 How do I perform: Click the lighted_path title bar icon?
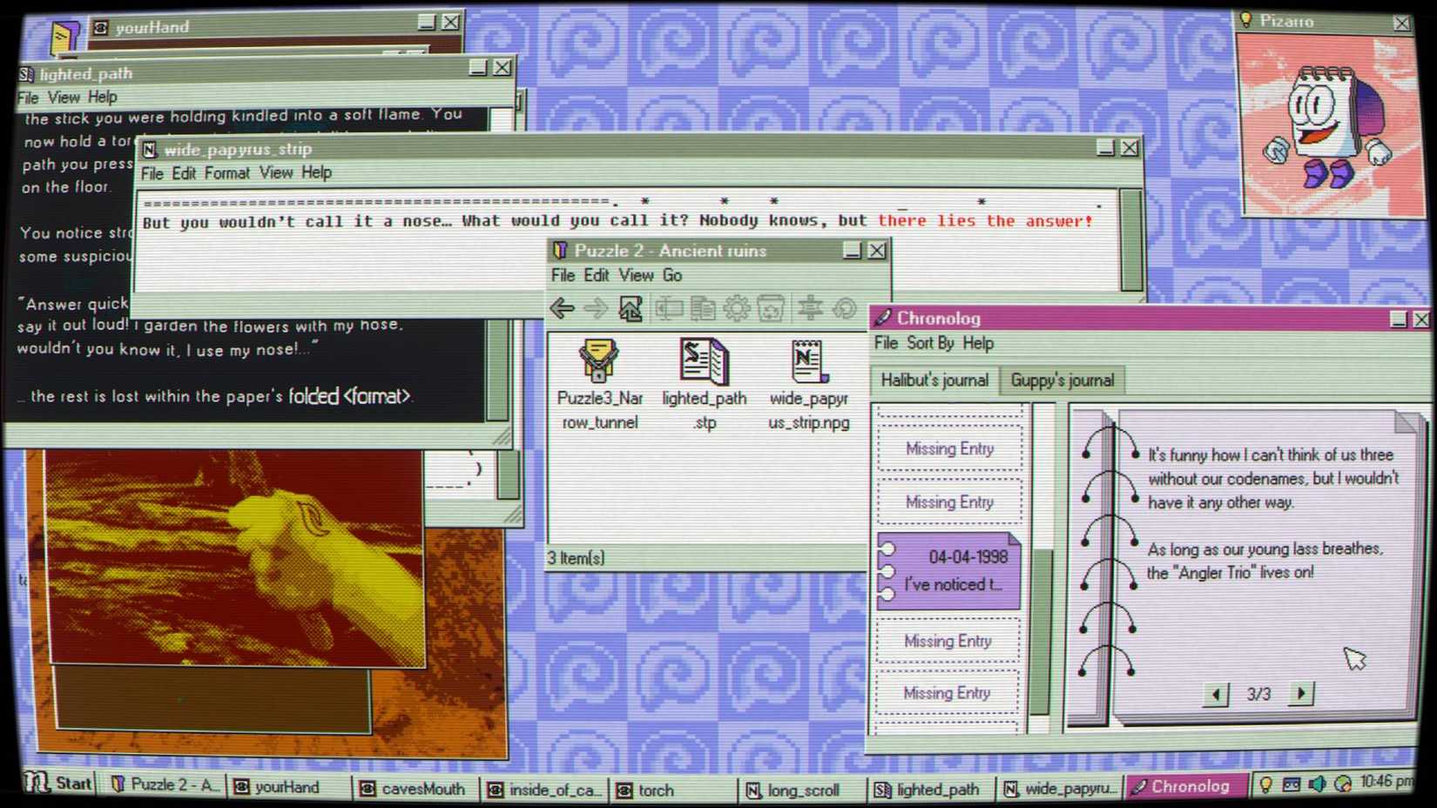click(x=26, y=74)
